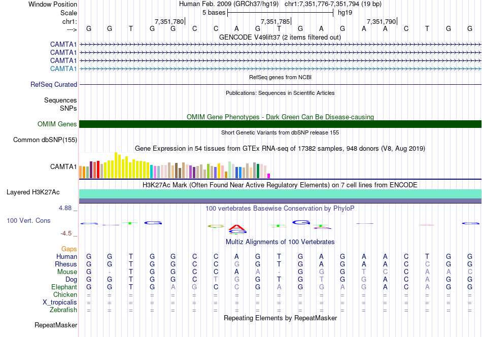Click the ---> sequence direction arrow label
Screen dimensions: 482x337
(72, 29)
